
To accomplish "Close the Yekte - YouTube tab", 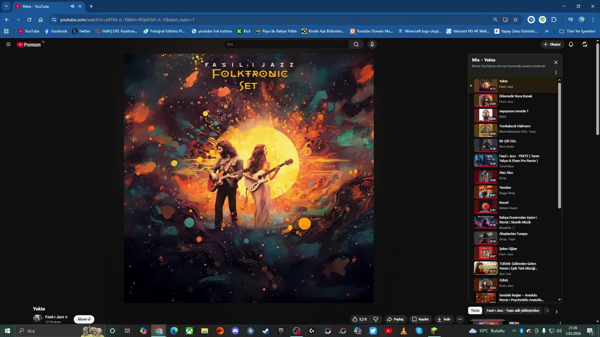I will (80, 7).
